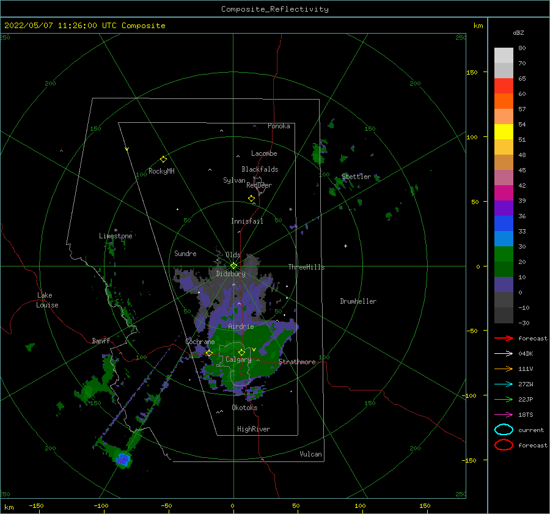Click the gold 51–48 dBZ swatch
550x514 pixels.
[x=504, y=147]
